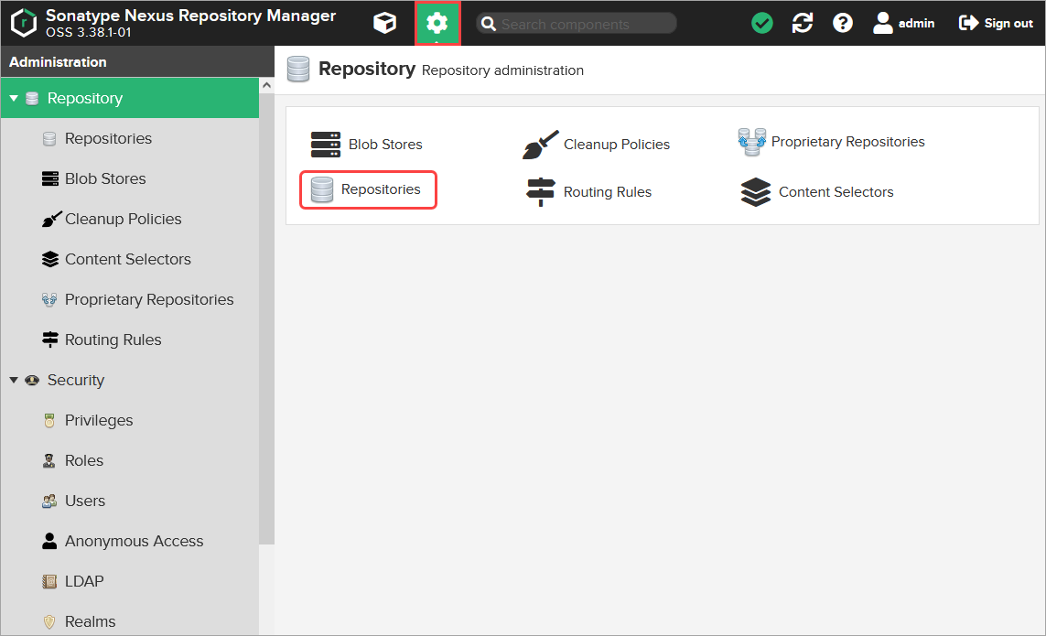Click the Administration gear icon

point(437,24)
